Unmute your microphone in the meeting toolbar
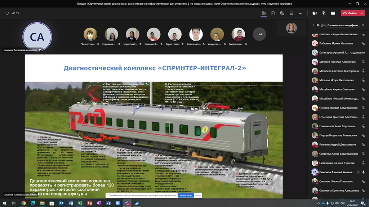 (x=324, y=13)
